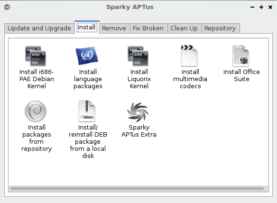Launch the Install language packages flag icon
This screenshot has width=277, height=203.
pyautogui.click(x=87, y=56)
